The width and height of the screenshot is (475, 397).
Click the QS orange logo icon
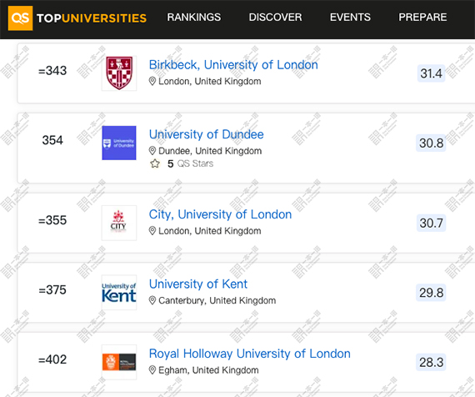tap(20, 18)
